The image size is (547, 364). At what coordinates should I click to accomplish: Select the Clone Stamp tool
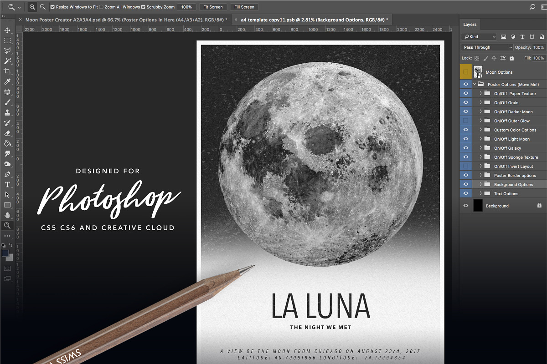7,112
